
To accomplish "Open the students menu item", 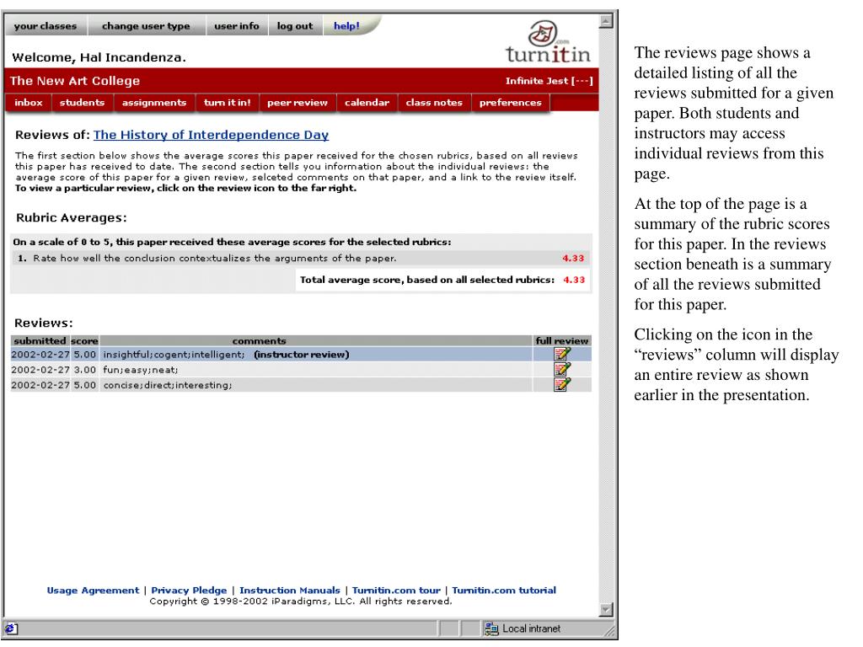I will pos(82,103).
